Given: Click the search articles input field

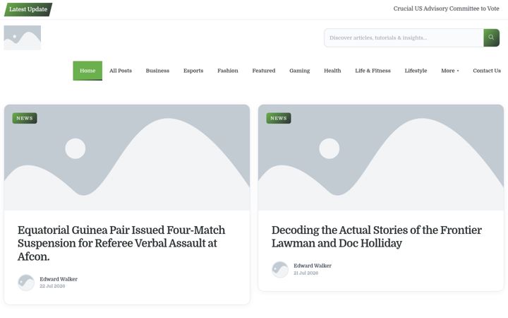Looking at the screenshot, I should click(x=404, y=37).
